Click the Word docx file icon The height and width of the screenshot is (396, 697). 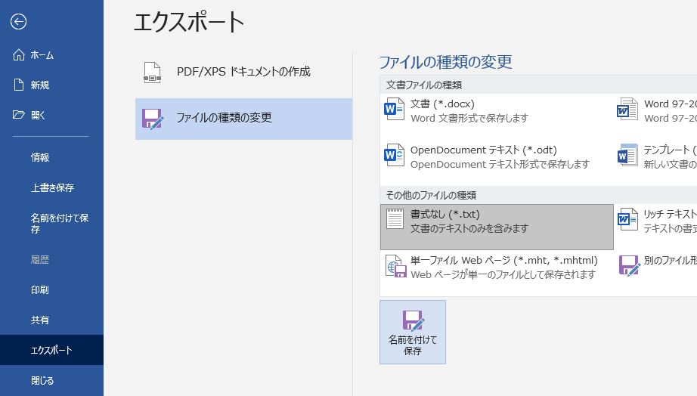pyautogui.click(x=394, y=110)
